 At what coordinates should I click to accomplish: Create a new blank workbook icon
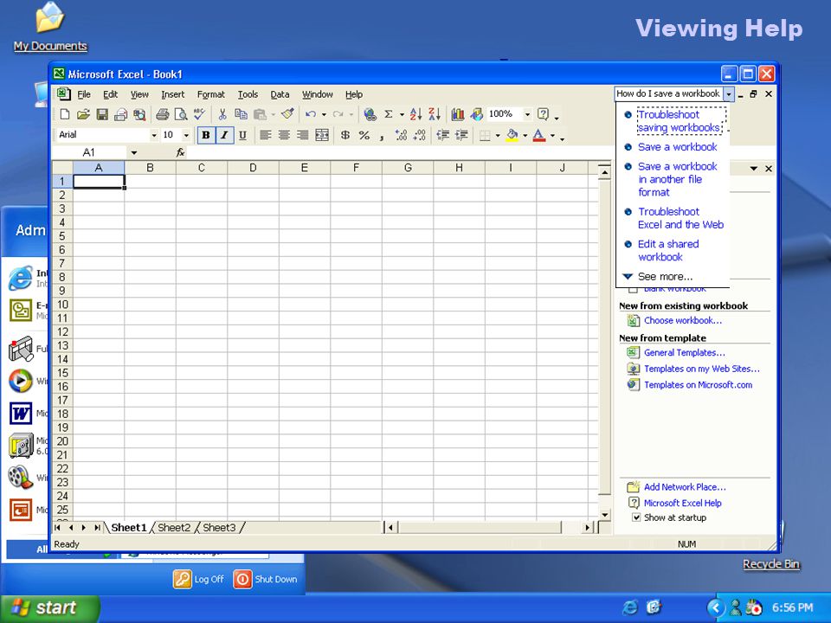(65, 114)
